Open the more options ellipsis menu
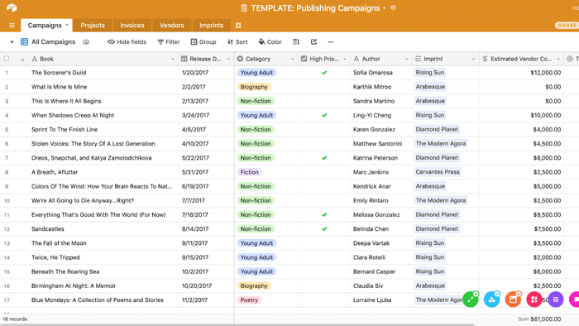 click(x=331, y=41)
